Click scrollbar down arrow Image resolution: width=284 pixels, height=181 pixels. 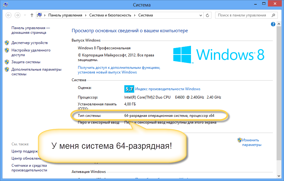point(279,176)
